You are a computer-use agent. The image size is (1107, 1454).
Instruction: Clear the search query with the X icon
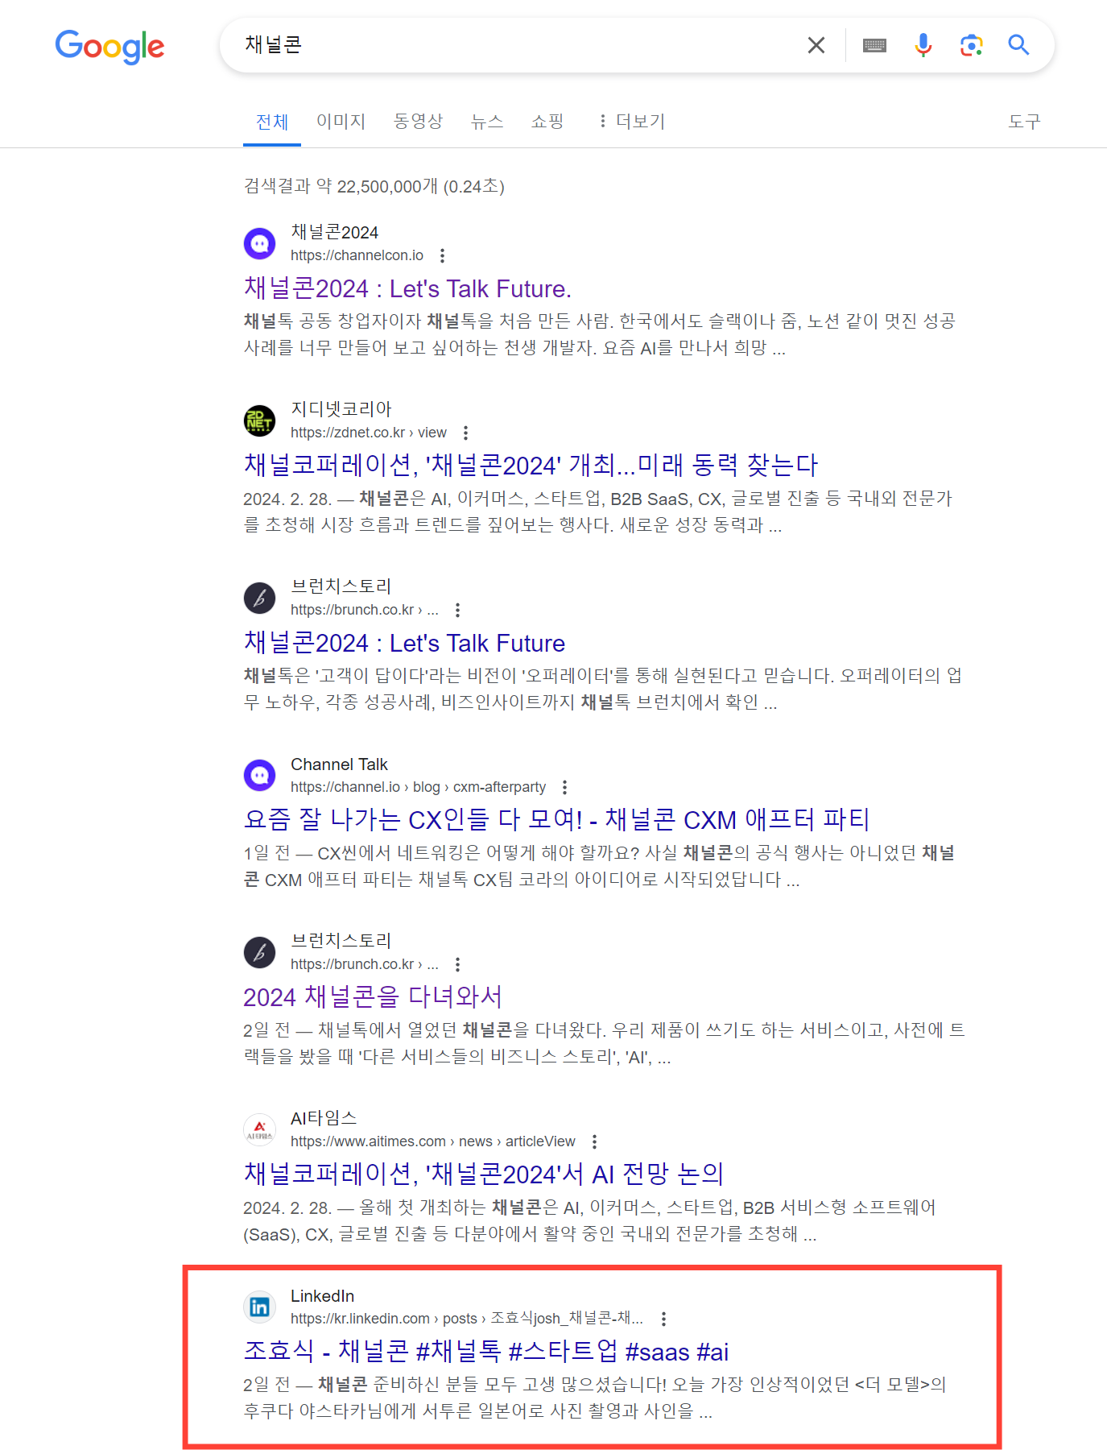click(816, 45)
